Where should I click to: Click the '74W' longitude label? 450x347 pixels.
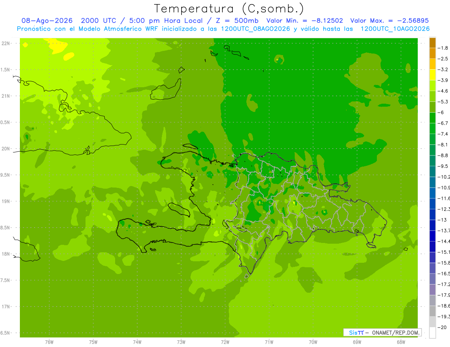click(137, 342)
